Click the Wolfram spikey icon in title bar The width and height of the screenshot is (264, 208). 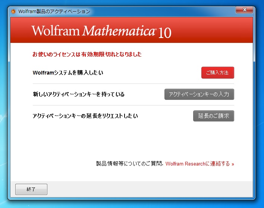tap(13, 12)
